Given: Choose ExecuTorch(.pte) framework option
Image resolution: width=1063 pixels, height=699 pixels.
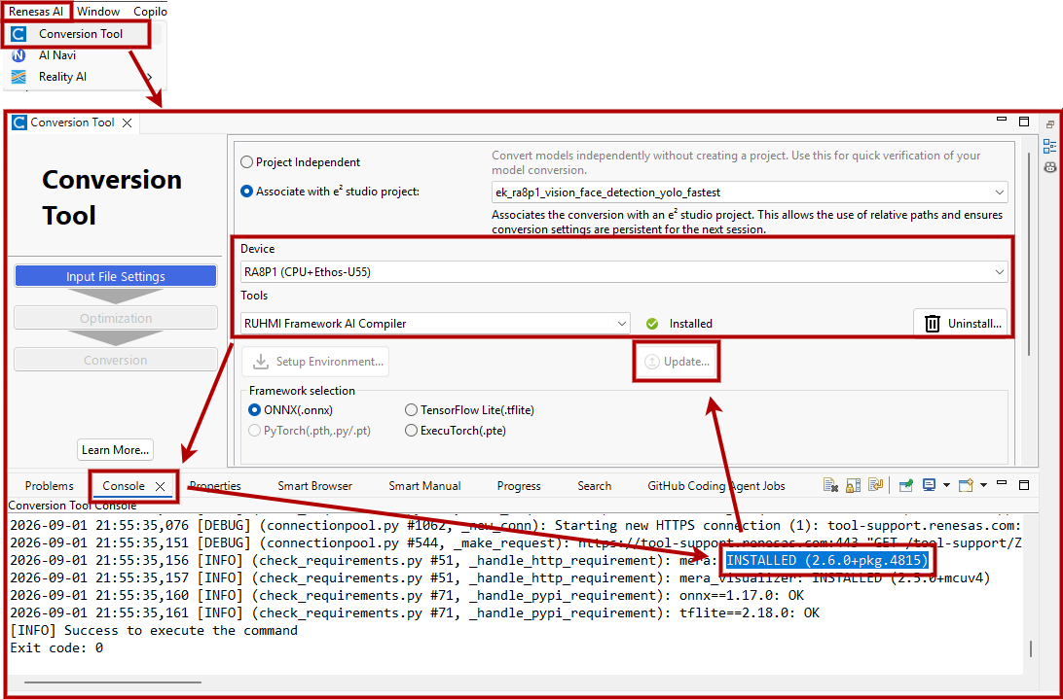Looking at the screenshot, I should pos(411,430).
